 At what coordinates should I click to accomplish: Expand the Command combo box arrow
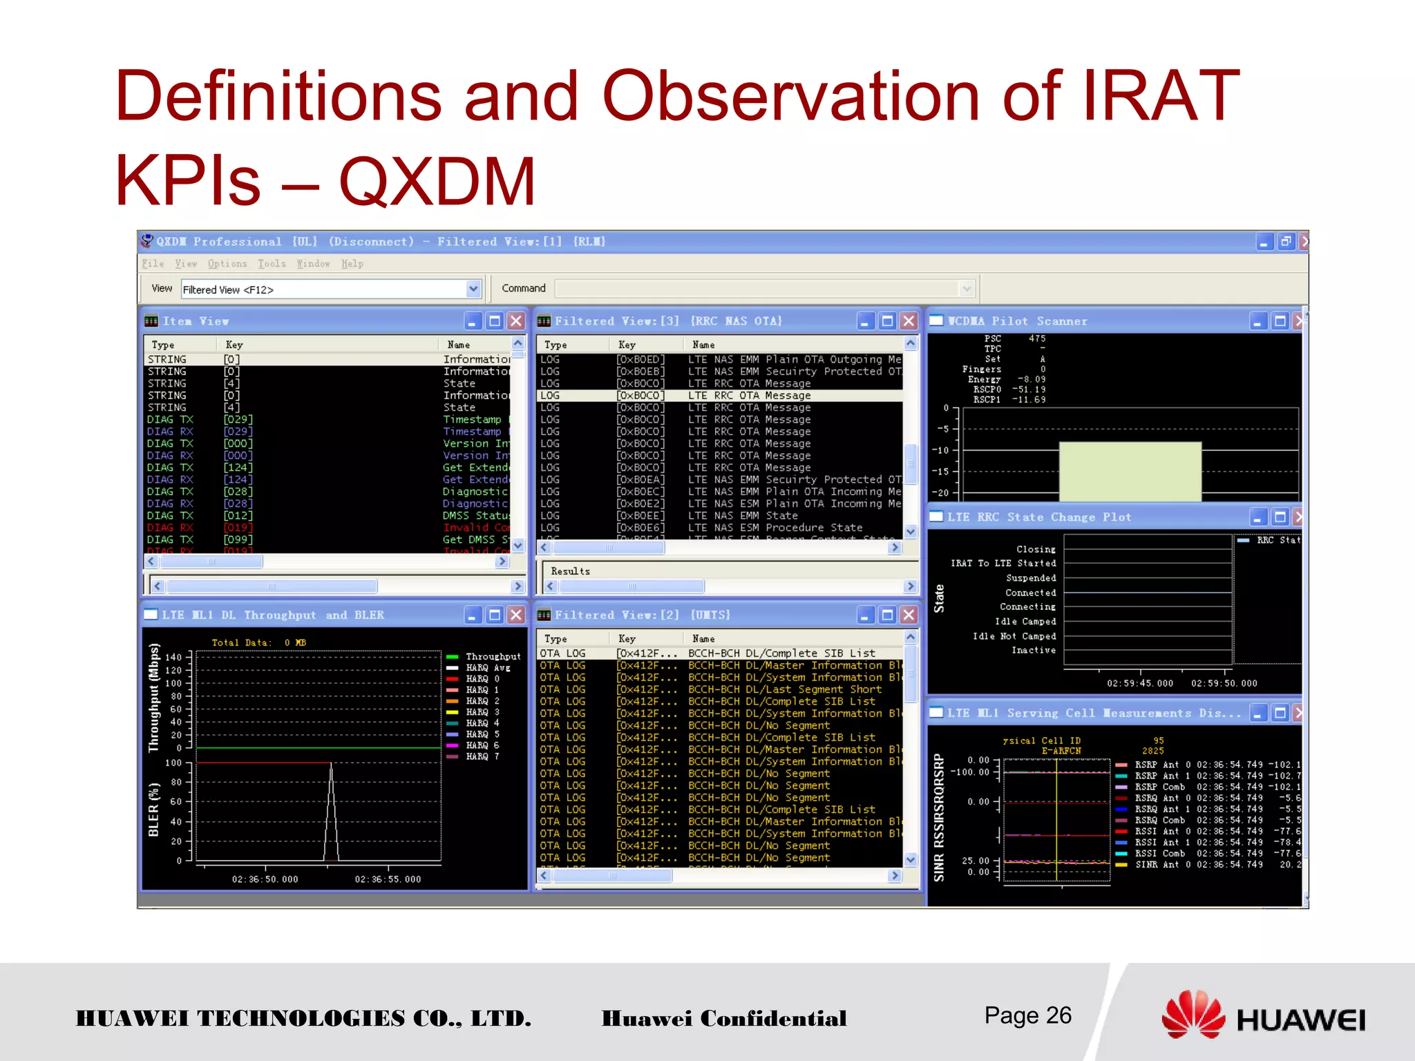[967, 289]
